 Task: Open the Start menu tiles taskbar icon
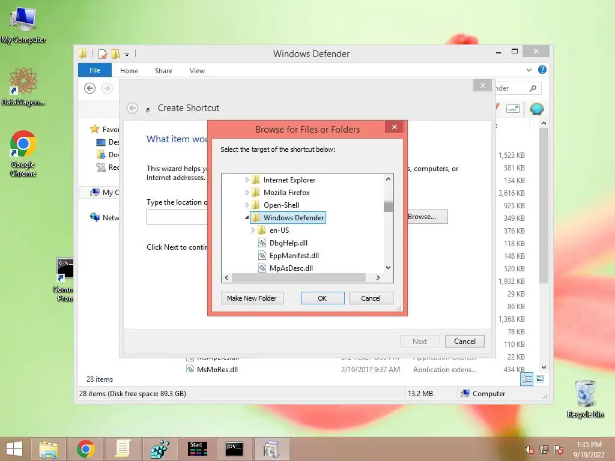[197, 449]
